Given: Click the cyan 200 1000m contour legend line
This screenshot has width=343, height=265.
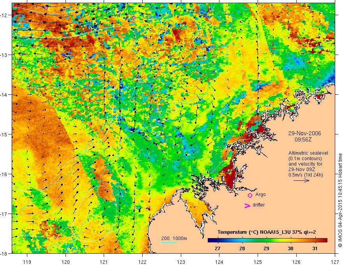Looking at the screenshot, I should pos(169,242).
